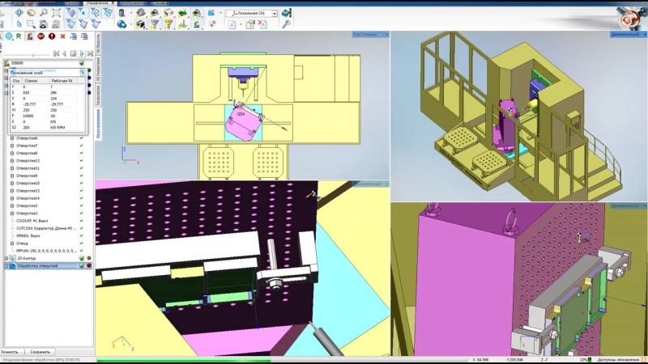The height and width of the screenshot is (364, 648).
Task: Click the Сохранить button
Action: coord(39,352)
